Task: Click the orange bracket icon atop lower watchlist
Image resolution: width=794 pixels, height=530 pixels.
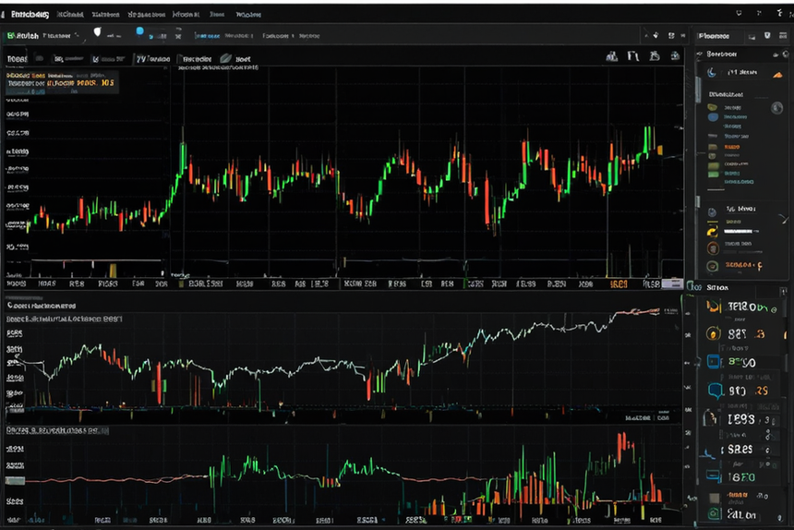Action: [714, 307]
